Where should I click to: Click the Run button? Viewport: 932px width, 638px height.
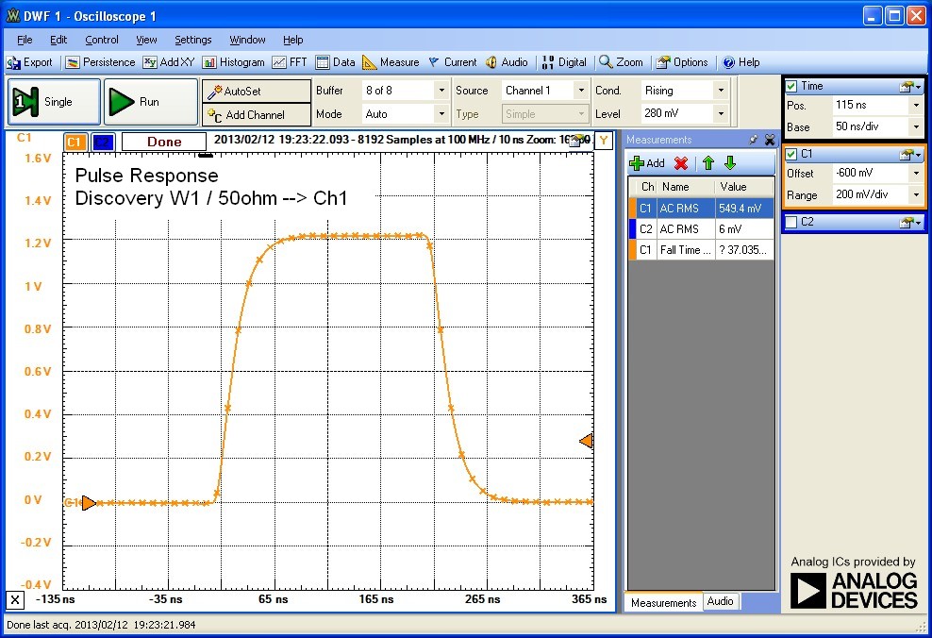[149, 99]
